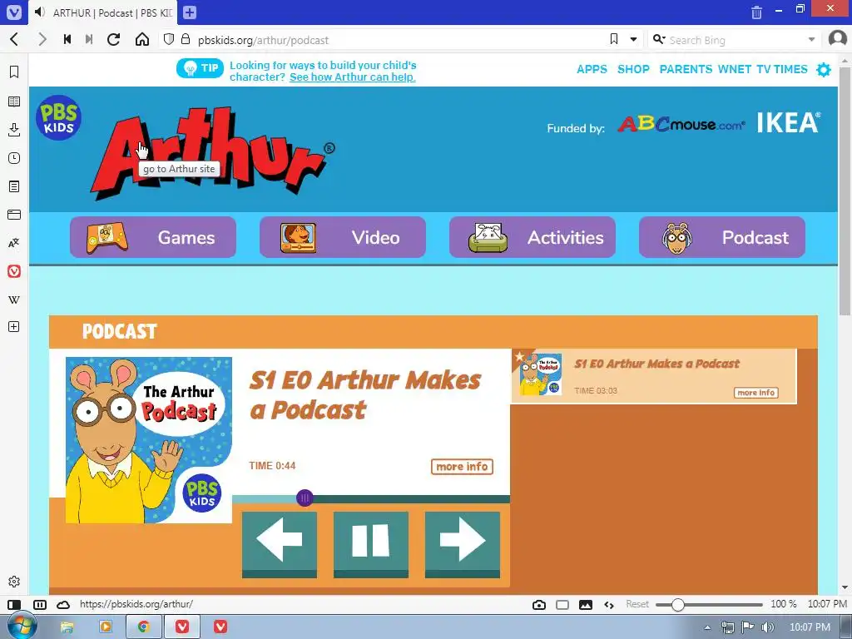This screenshot has width=852, height=639.
Task: Click the address bar URL field
Action: tap(399, 40)
